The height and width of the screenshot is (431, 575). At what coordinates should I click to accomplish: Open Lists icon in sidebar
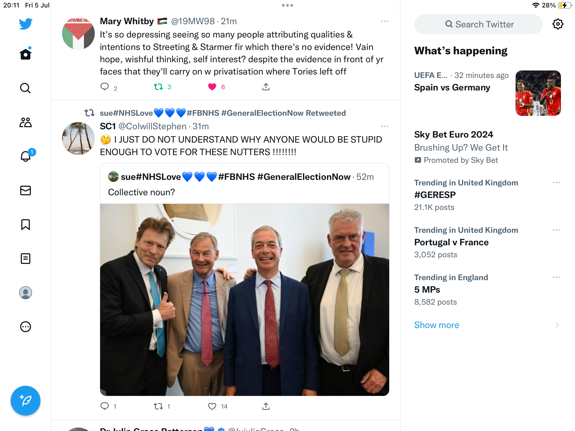click(26, 259)
